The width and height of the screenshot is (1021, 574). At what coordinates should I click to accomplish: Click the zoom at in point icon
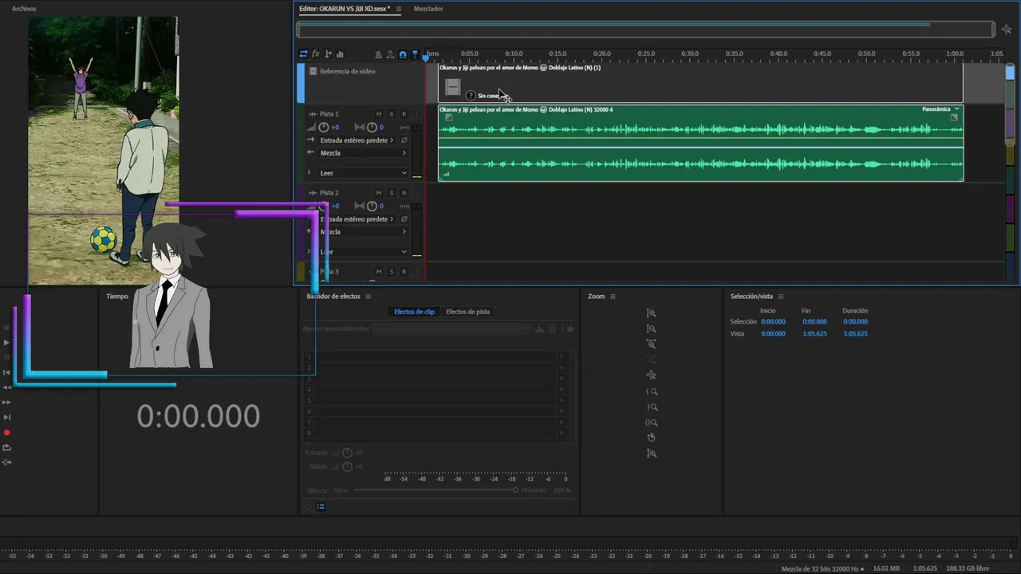(x=652, y=391)
